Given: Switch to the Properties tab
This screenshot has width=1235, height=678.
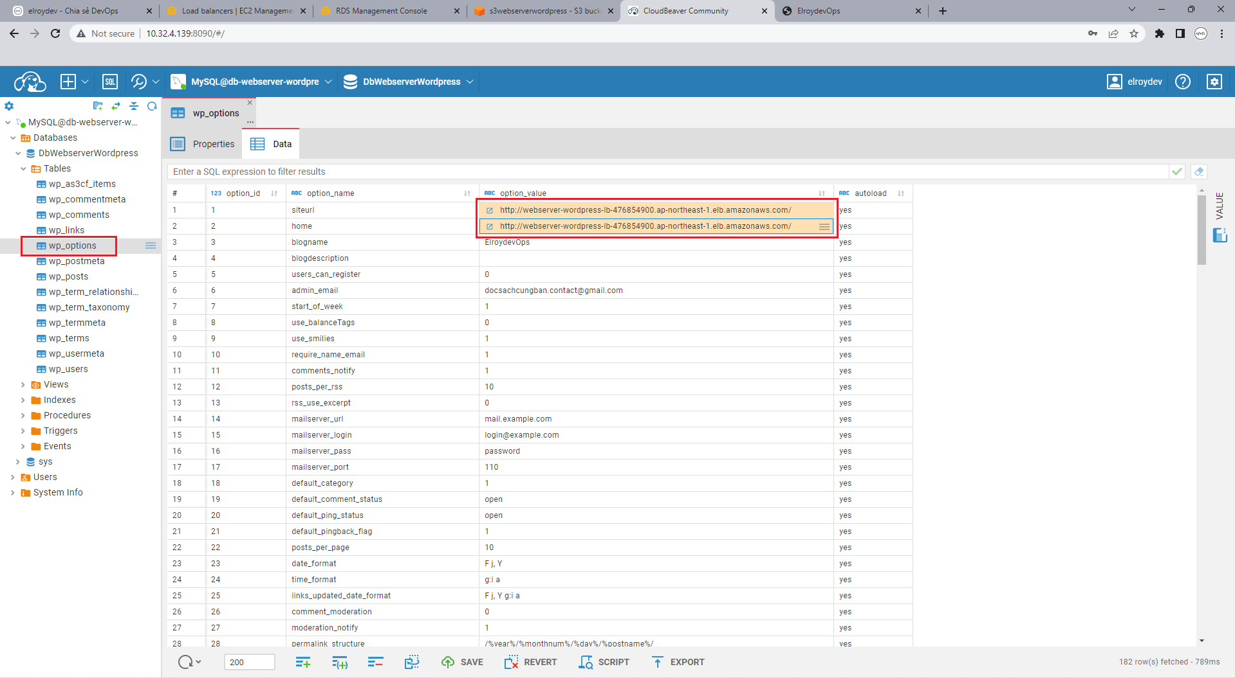Looking at the screenshot, I should tap(203, 144).
